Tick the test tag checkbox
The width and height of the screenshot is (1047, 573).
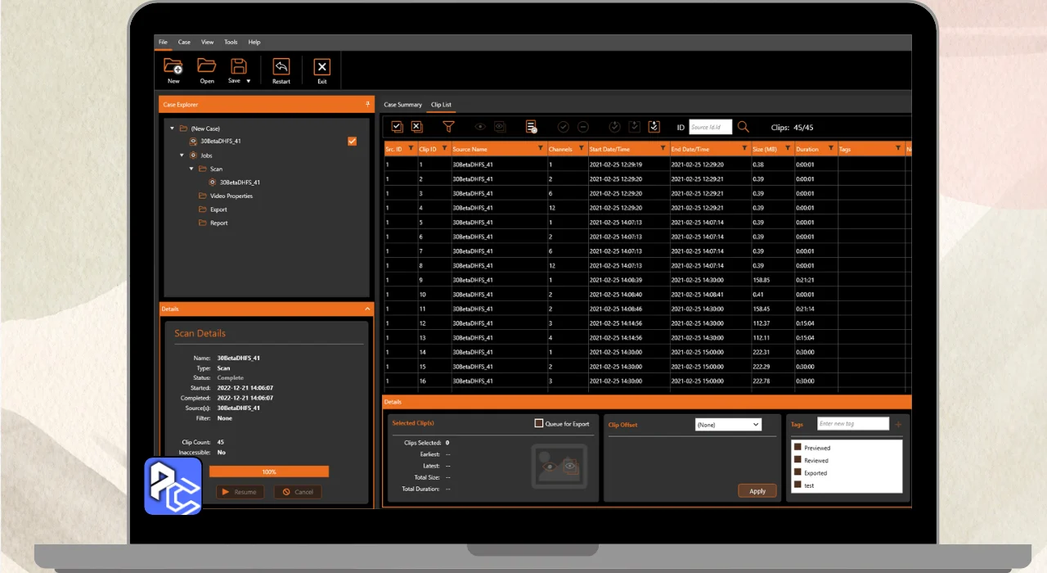coord(798,485)
